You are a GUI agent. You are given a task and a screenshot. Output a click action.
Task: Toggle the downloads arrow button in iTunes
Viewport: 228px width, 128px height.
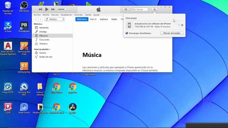pyautogui.click(x=154, y=9)
